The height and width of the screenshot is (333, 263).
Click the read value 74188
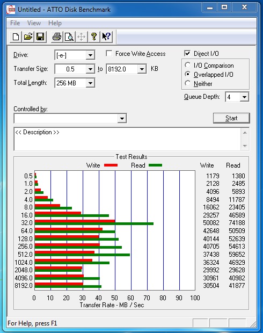point(237,223)
